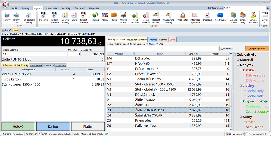Collapse the Obývací pokoje subcategory
The image size is (271, 145).
(241, 101)
